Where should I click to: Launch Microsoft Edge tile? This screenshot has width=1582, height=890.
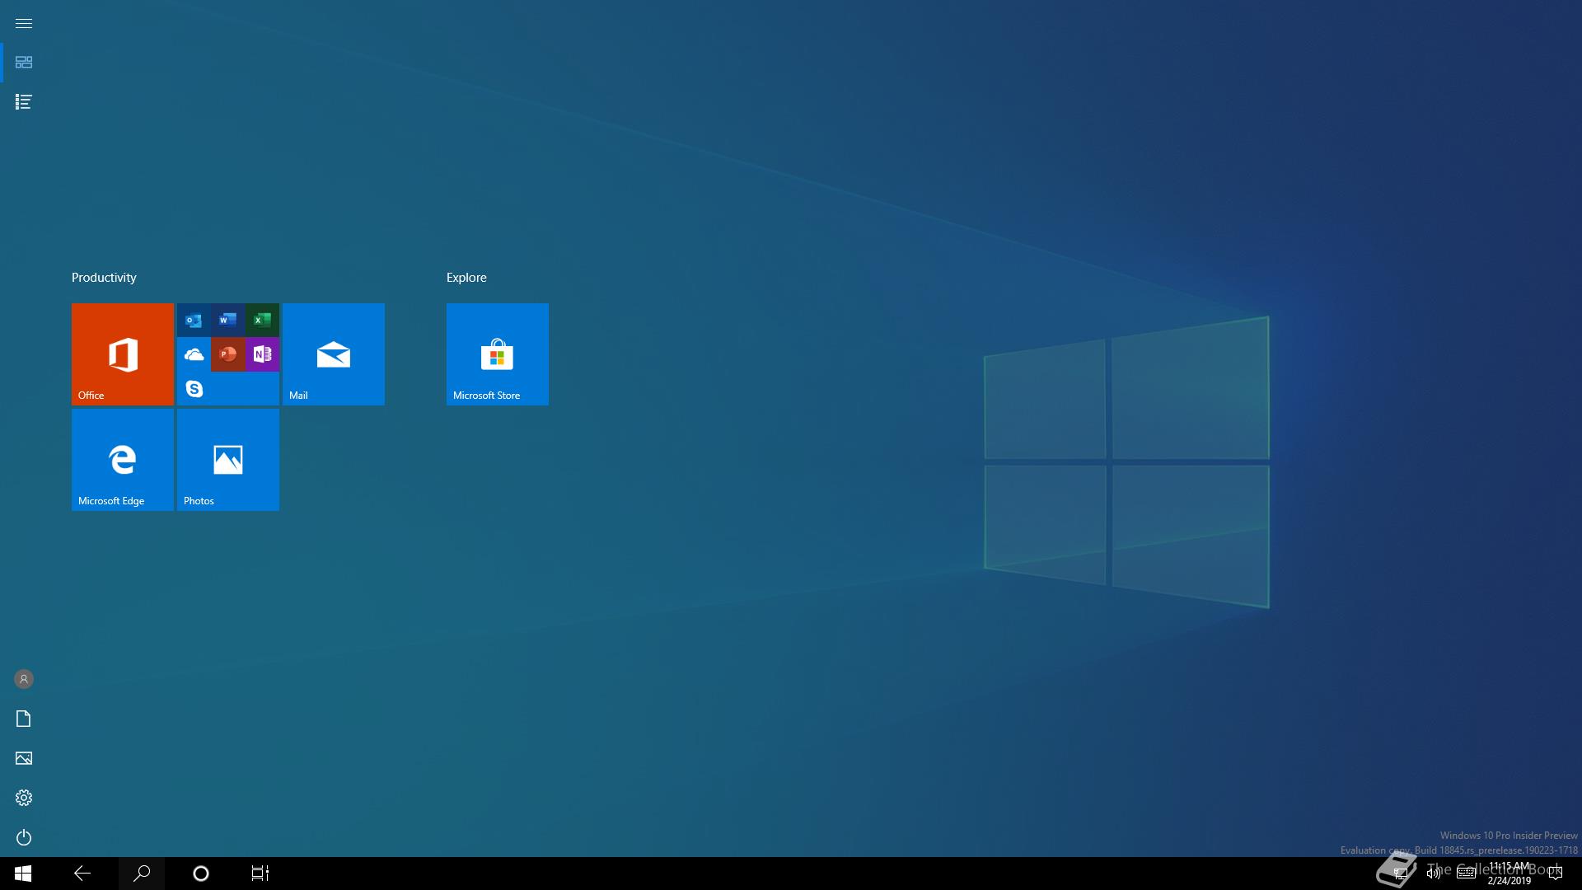(x=123, y=460)
